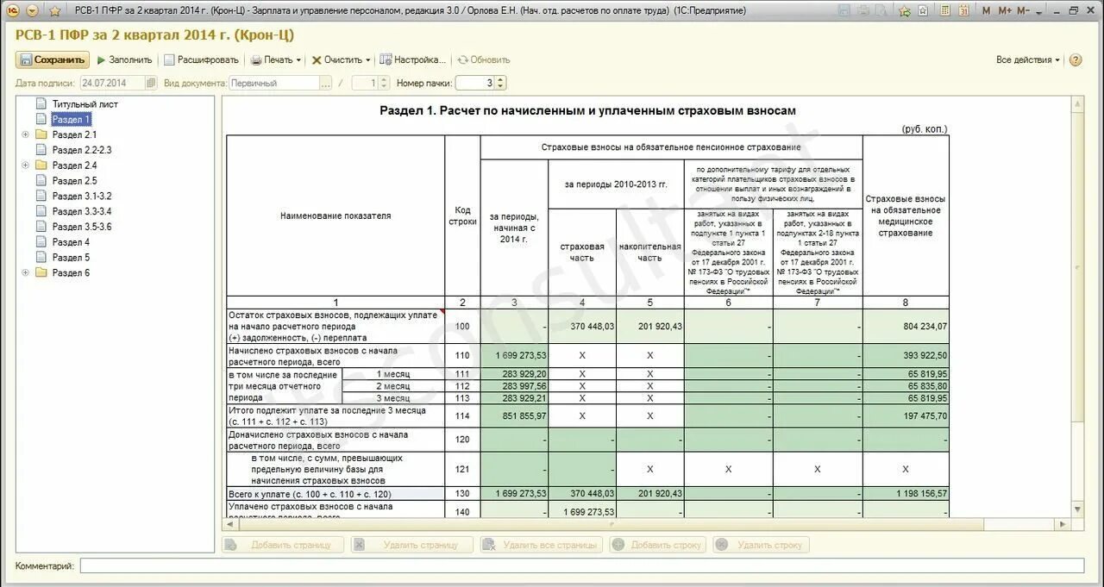Viewport: 1104px width, 587px height.
Task: Select Титульный лист in the tree
Action: pos(85,104)
